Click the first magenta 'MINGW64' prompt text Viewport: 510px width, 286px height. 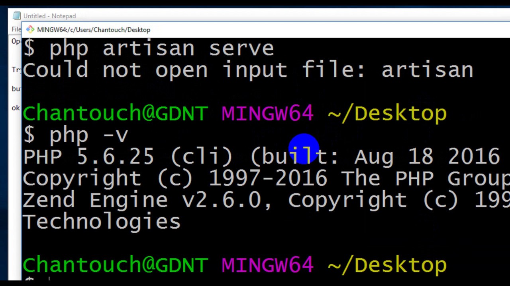tap(267, 114)
